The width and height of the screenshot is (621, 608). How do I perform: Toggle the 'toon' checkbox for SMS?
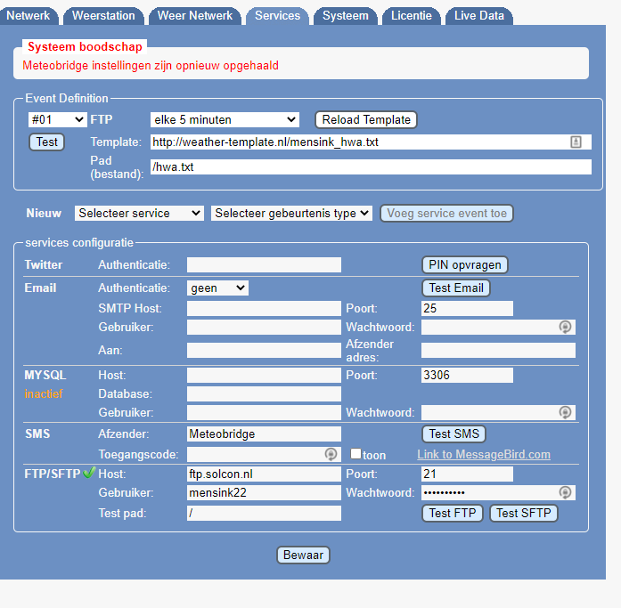[x=355, y=455]
